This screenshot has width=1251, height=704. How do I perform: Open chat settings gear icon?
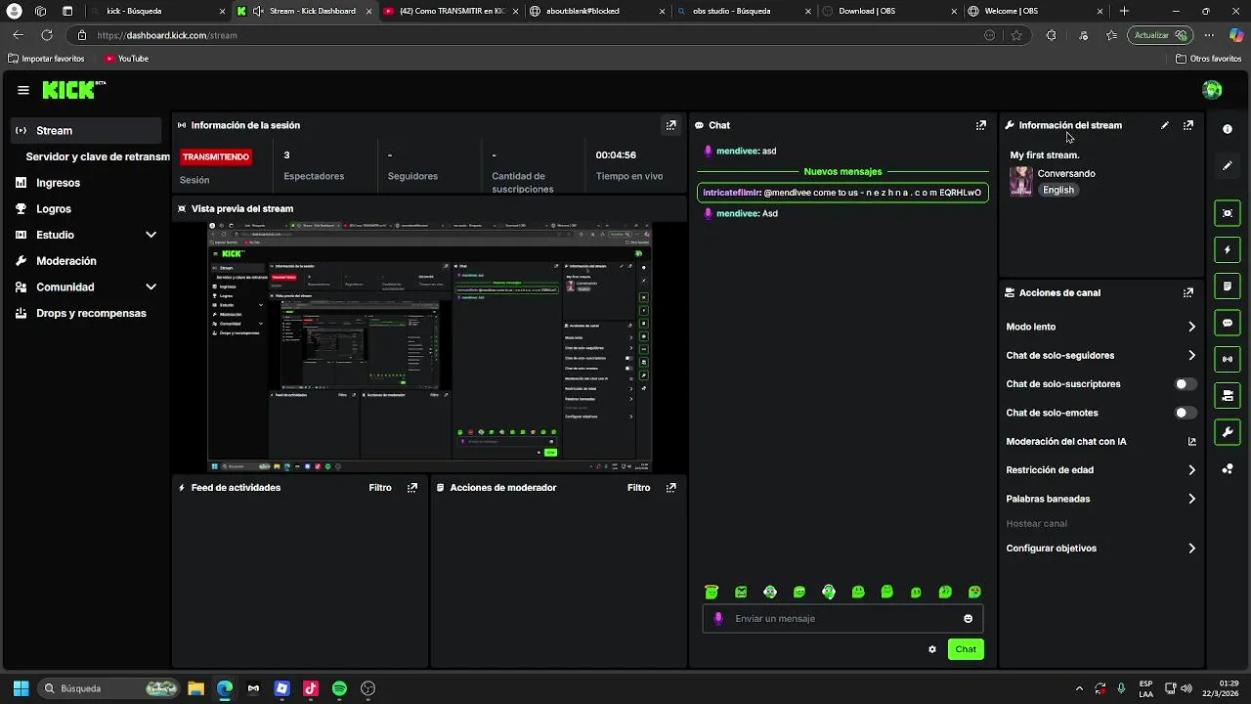tap(932, 649)
